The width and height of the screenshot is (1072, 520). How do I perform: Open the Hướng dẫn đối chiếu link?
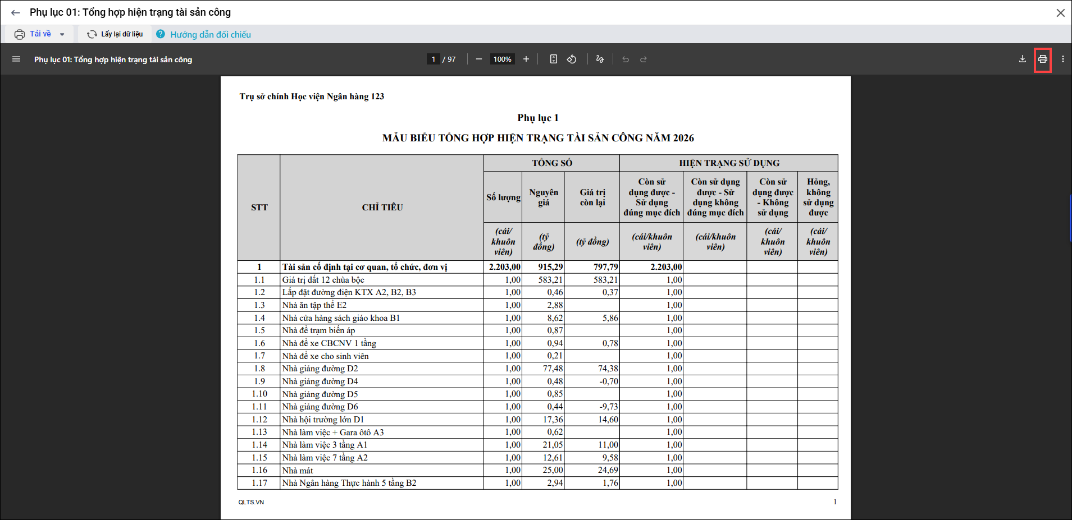tap(210, 34)
